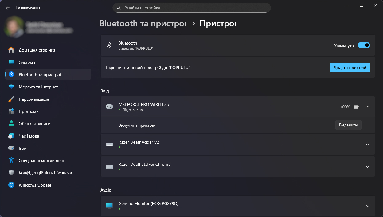Click the Home (Домашня сторінка) house icon

point(11,50)
